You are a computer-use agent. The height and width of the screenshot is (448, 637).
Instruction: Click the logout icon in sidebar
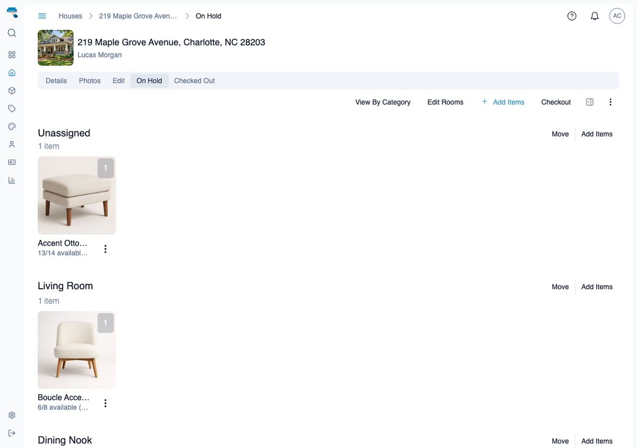click(12, 433)
